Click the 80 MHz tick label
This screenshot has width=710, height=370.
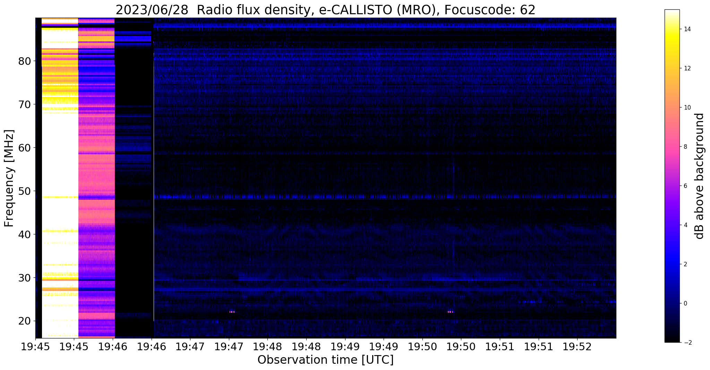point(25,61)
